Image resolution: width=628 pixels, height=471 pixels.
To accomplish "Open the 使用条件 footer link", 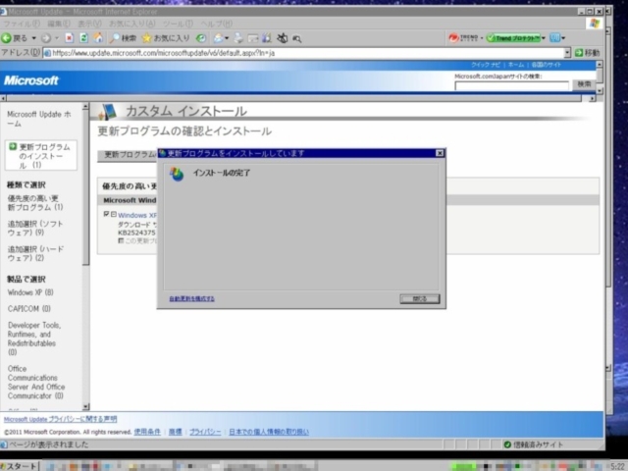I will click(147, 432).
